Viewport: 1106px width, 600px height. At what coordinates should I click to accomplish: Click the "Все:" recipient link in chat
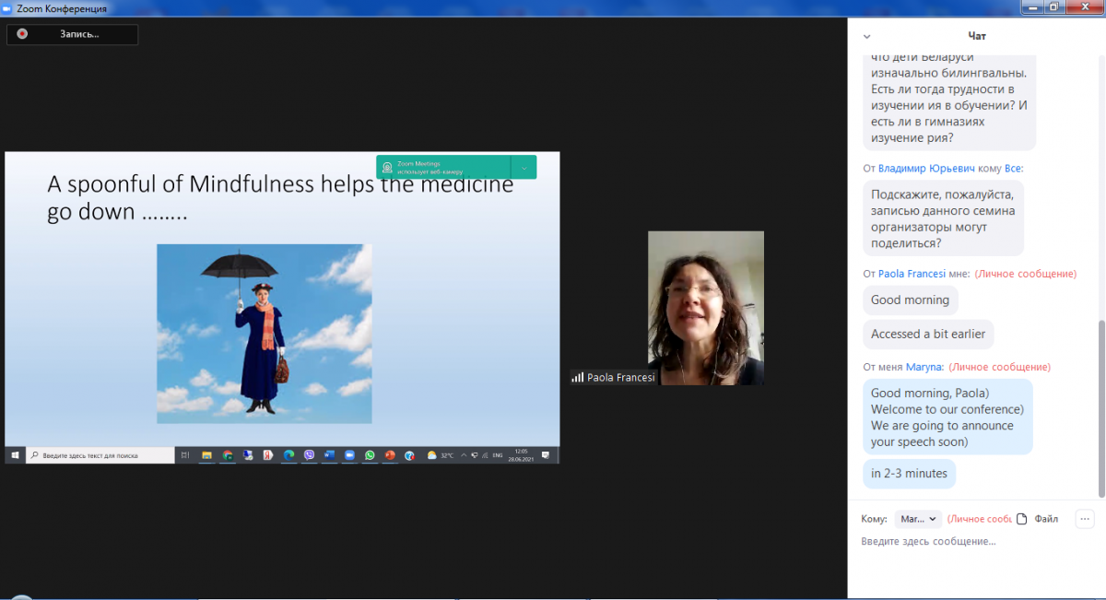click(1013, 169)
